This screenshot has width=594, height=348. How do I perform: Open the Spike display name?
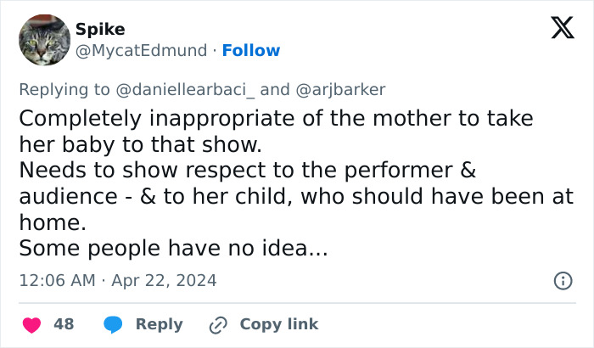coord(100,30)
